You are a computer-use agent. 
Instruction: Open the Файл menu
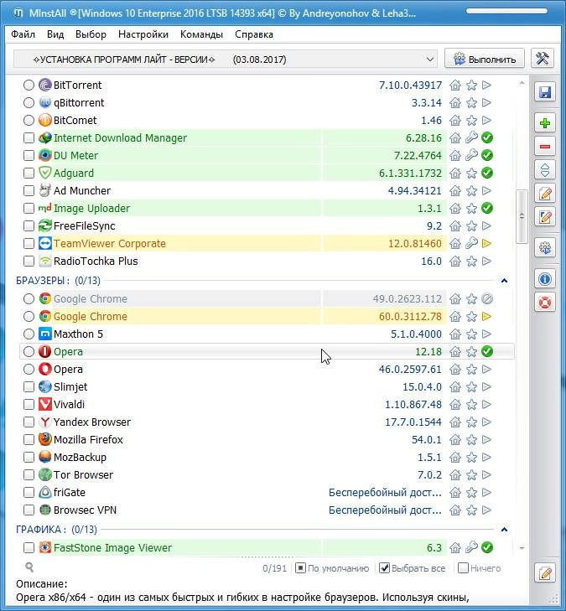tap(23, 34)
